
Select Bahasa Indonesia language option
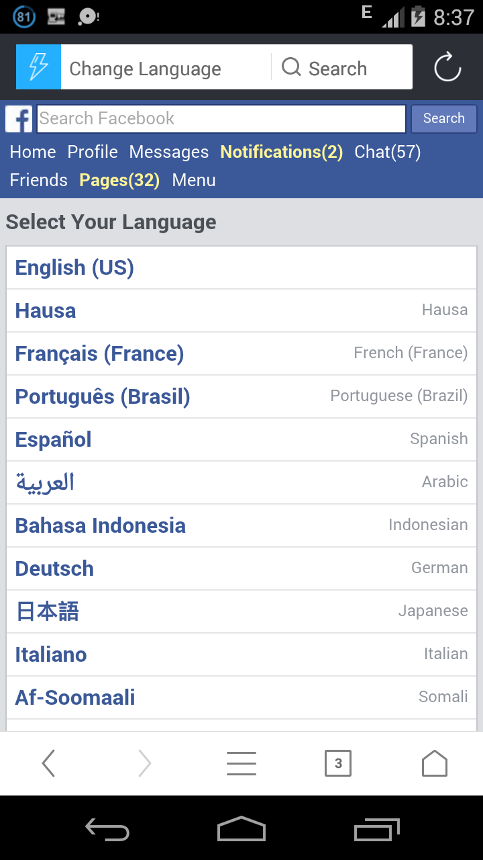click(101, 525)
